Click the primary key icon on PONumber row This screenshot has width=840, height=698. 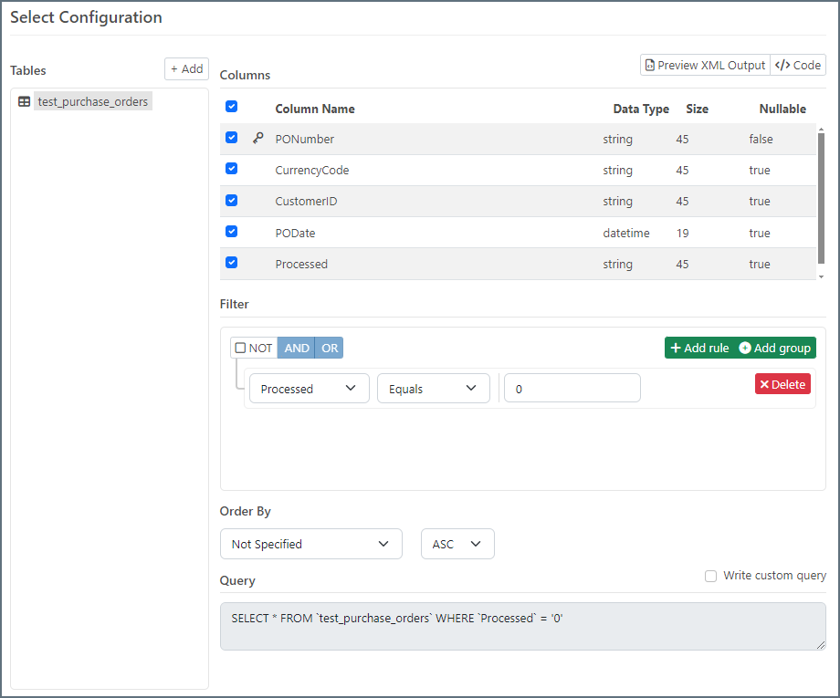(257, 139)
